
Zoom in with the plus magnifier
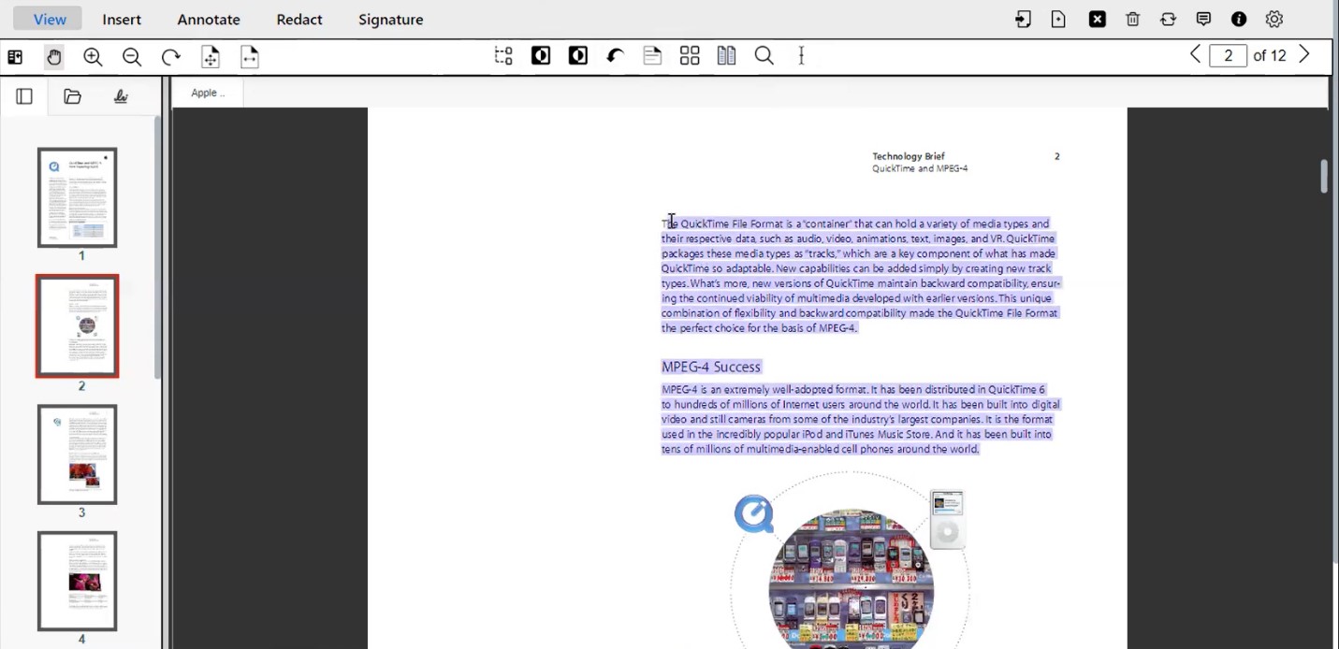tap(93, 57)
